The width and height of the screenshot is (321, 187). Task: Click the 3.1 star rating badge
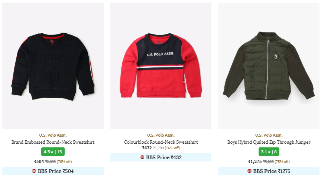click(269, 152)
